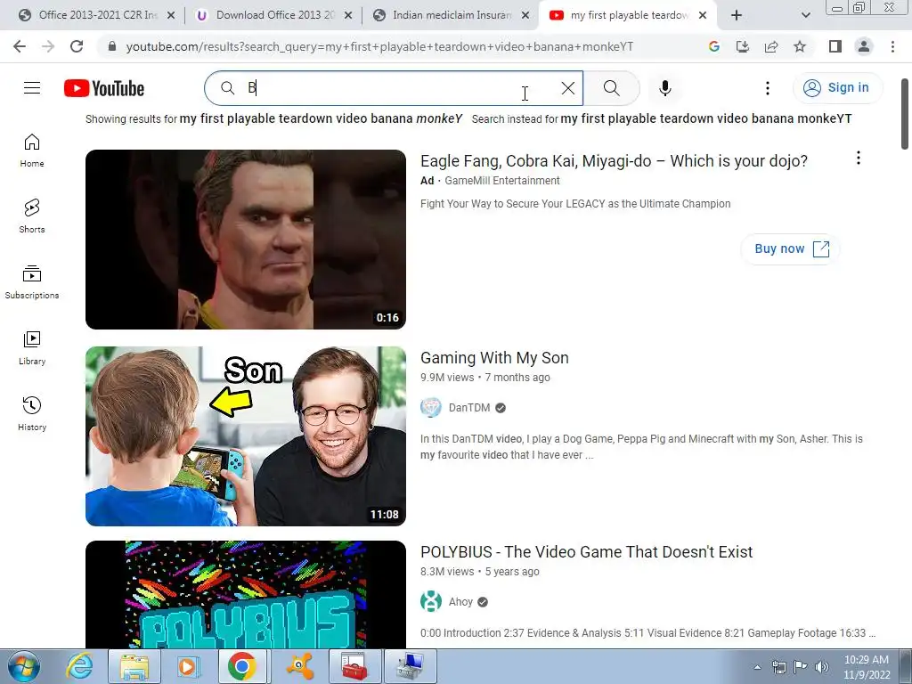Visit the DanTDM channel name
912x684 pixels.
[469, 408]
